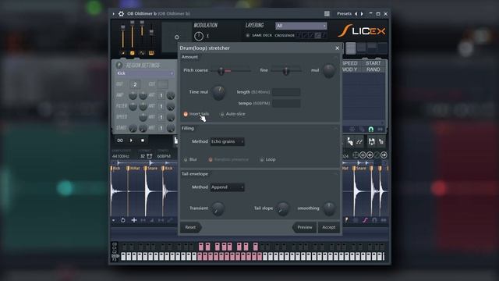Click the 60BPM tempo value
Viewport: 499px width, 281px height.
click(164, 156)
